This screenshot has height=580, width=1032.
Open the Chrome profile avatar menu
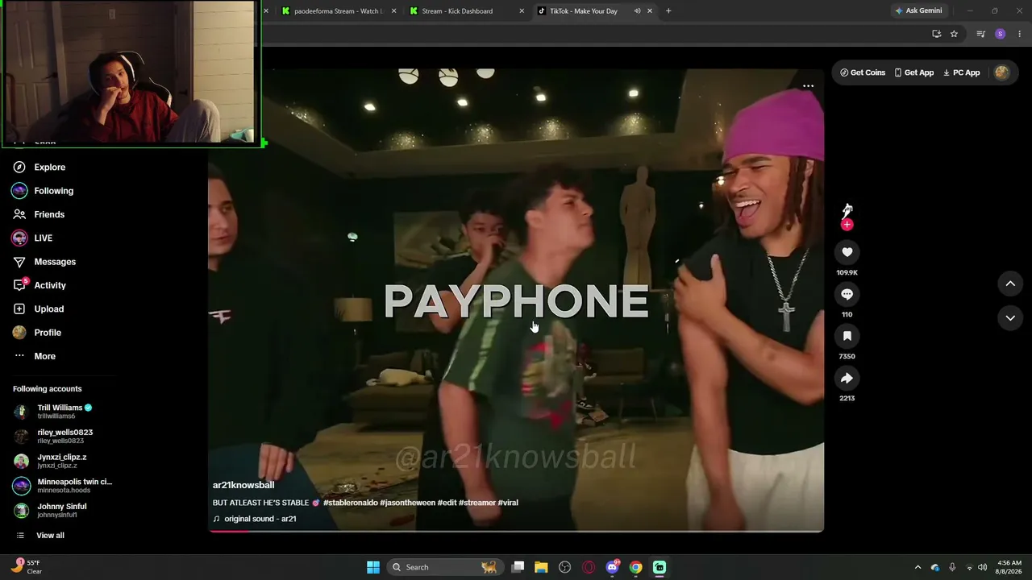coord(1000,34)
